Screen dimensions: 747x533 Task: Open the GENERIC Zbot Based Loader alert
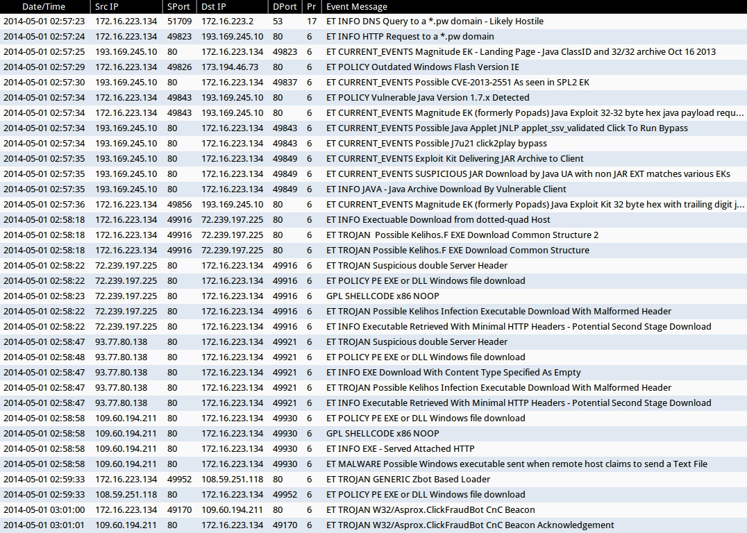(408, 480)
